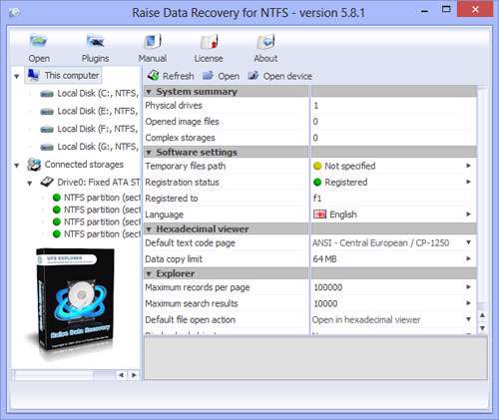Collapse the Explorer section
Viewport: 499px width, 420px height.
tap(149, 274)
